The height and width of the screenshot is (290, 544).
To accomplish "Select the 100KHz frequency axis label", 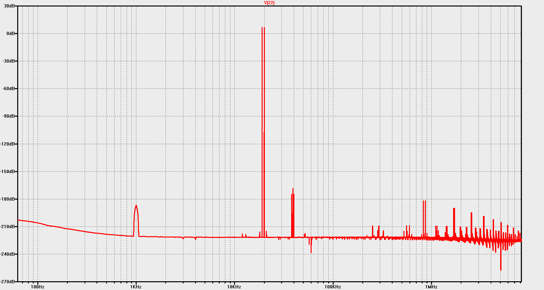I will coord(333,287).
